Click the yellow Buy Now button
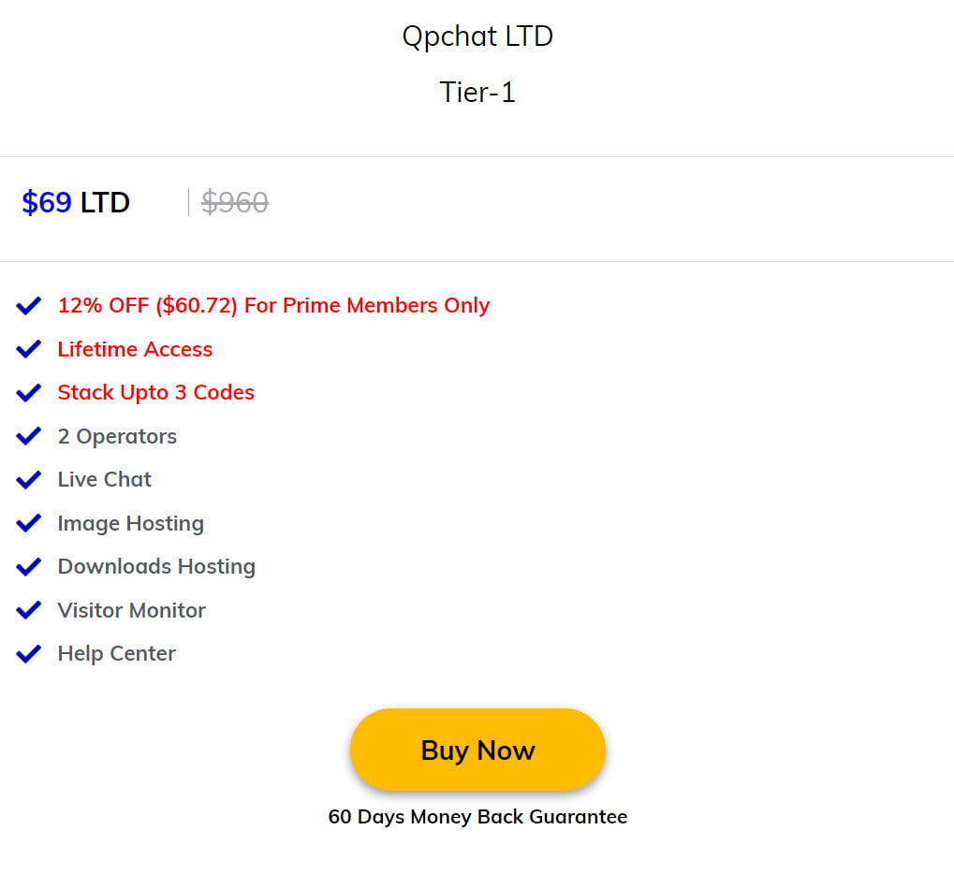 pos(477,749)
